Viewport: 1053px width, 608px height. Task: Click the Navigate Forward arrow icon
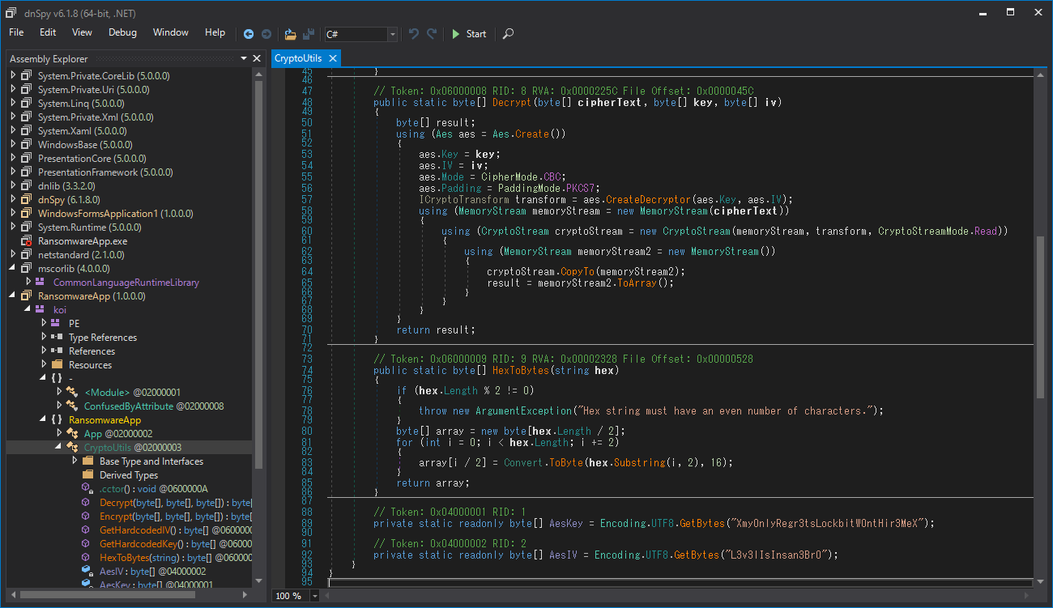pyautogui.click(x=266, y=34)
